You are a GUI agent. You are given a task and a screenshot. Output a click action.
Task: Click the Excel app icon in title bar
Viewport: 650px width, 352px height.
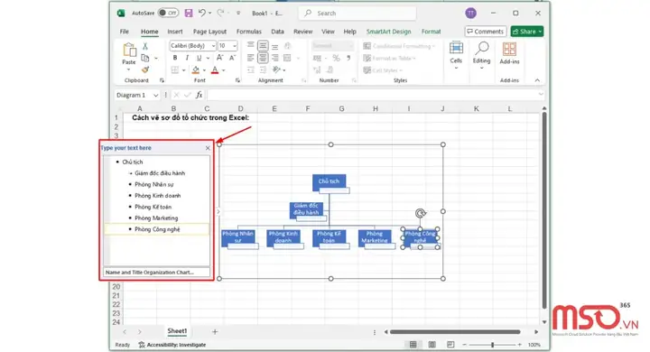pos(121,14)
